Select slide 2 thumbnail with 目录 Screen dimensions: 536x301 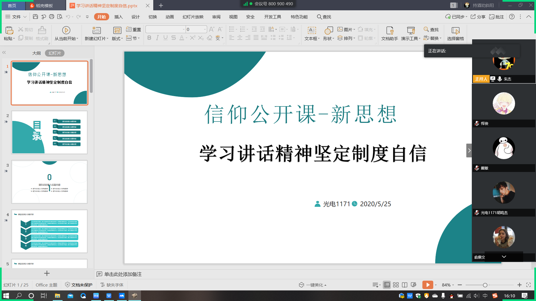49,132
